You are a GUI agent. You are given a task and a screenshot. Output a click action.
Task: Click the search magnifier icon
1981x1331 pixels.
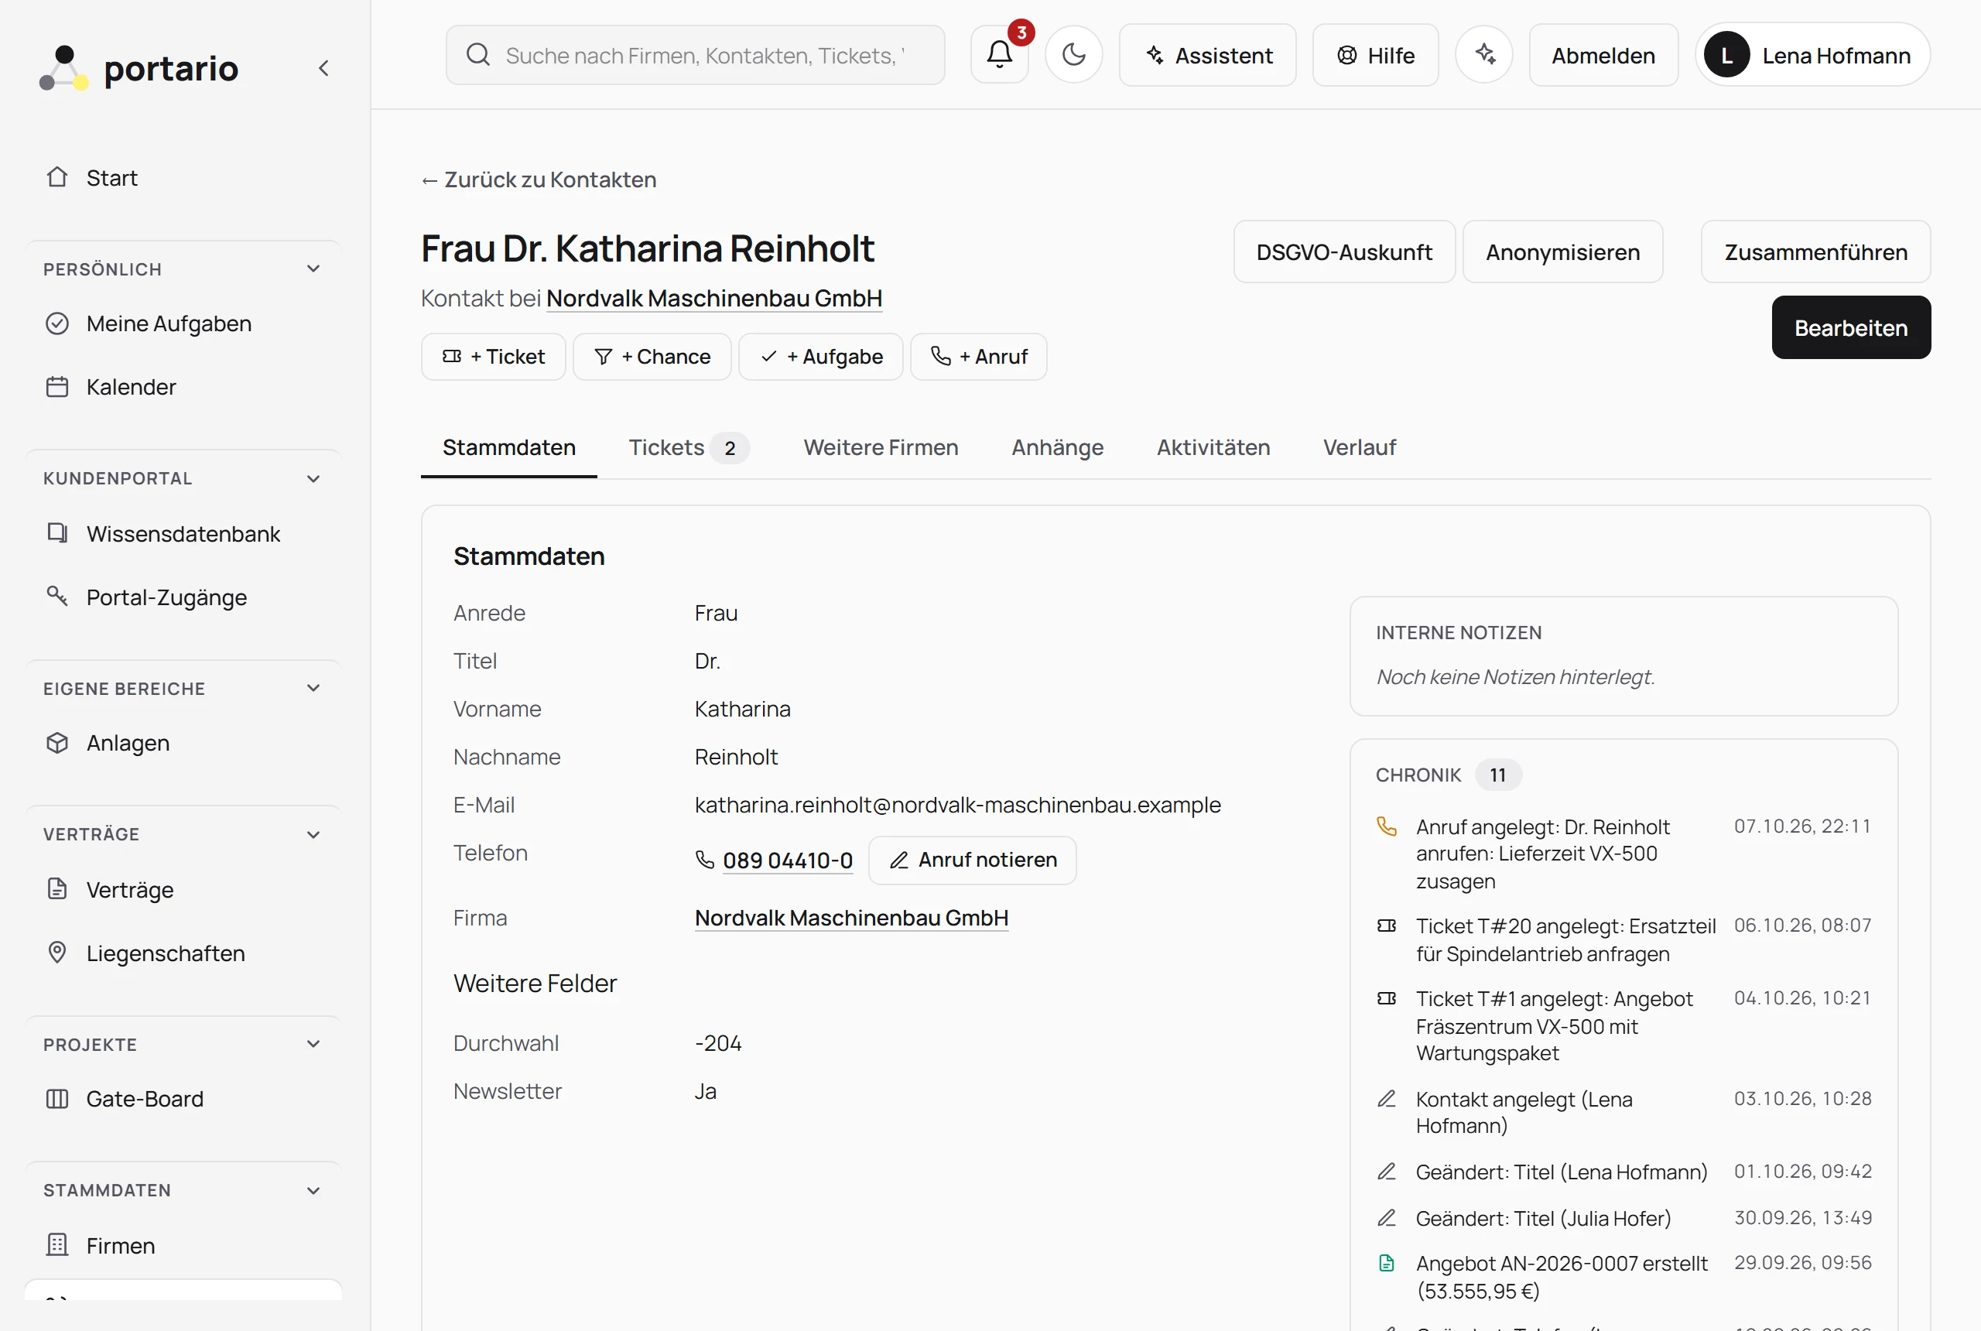[x=479, y=55]
